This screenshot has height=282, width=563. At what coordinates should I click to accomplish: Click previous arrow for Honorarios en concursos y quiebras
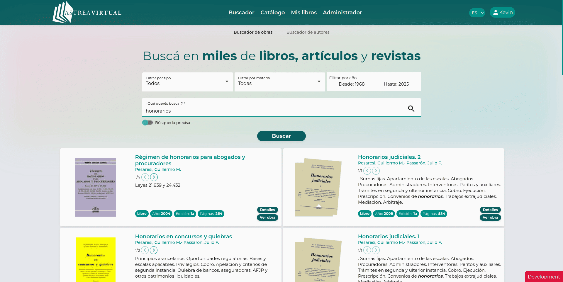[145, 250]
